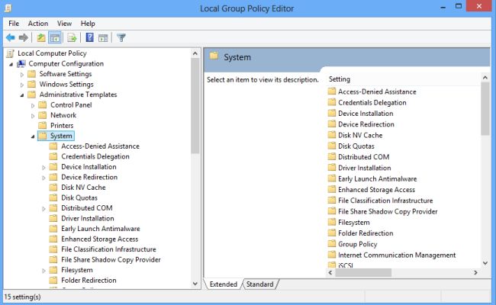The height and width of the screenshot is (305, 496).
Task: Expand the Control Panel node
Action: (33, 105)
